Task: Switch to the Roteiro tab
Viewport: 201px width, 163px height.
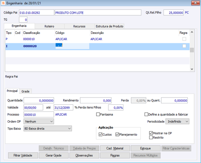Action: click(x=49, y=26)
